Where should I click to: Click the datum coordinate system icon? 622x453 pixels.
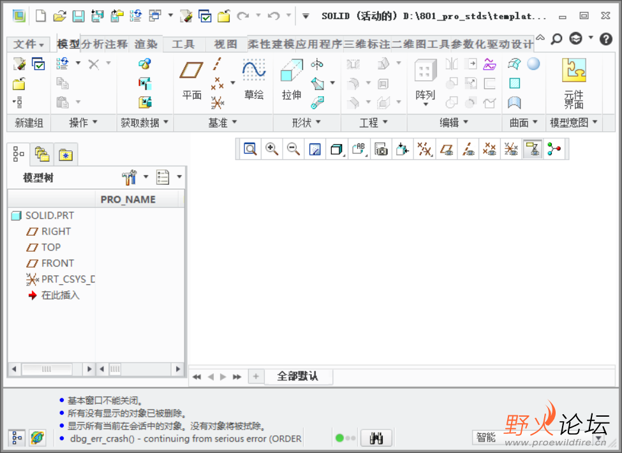(x=218, y=102)
